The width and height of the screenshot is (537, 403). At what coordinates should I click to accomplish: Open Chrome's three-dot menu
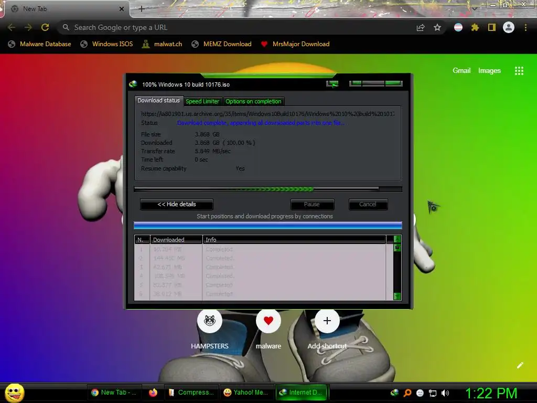click(x=525, y=27)
